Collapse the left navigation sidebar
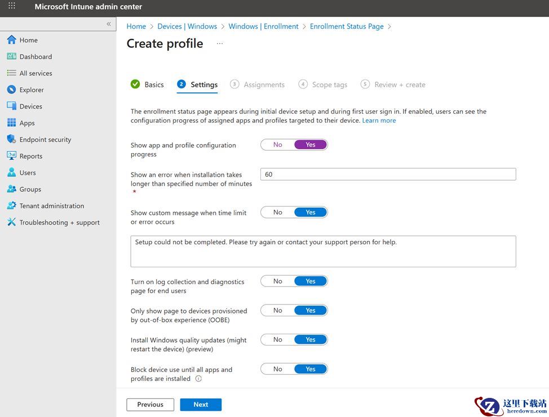 coord(109,24)
